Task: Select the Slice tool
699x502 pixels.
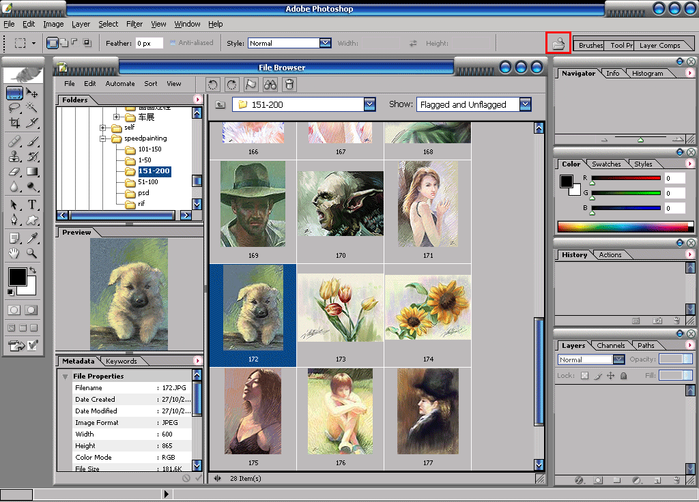Action: tap(31, 123)
